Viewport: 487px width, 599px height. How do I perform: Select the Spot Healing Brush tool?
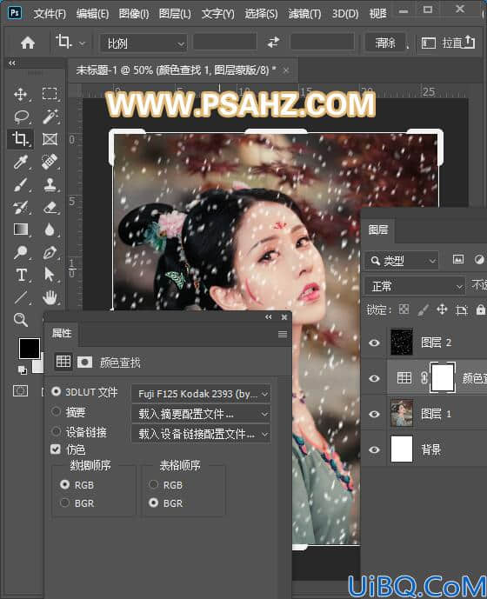50,162
